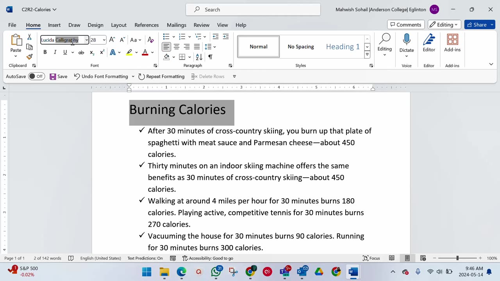This screenshot has width=500, height=281.
Task: Align text right
Action: [x=187, y=47]
